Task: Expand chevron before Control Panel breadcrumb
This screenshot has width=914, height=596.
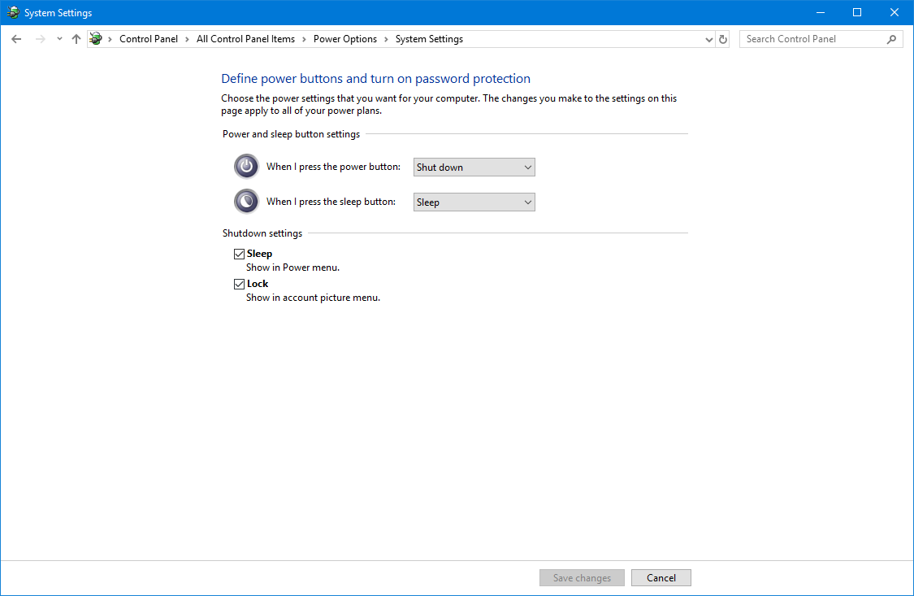Action: pos(110,39)
